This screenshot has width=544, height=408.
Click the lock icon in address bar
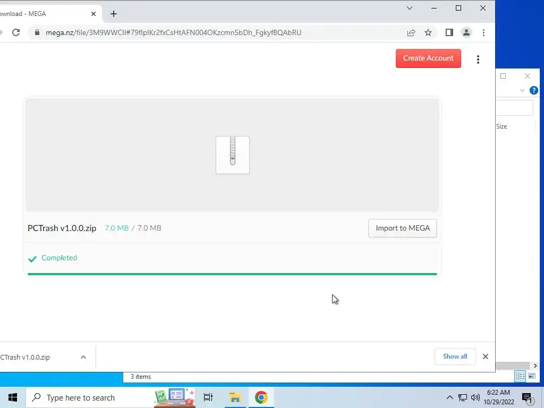click(37, 32)
